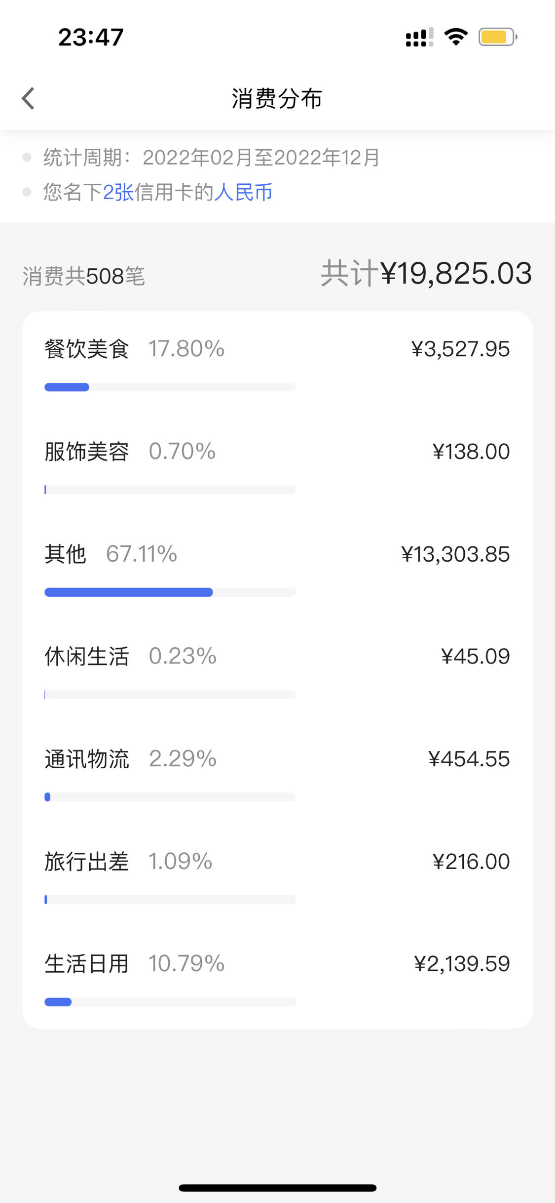
Task: Tap the blue 2张 credit card link
Action: (x=118, y=192)
